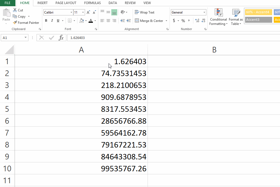Viewport: 280px width, 187px height.
Task: Click the Italic formatting icon
Action: [52, 21]
